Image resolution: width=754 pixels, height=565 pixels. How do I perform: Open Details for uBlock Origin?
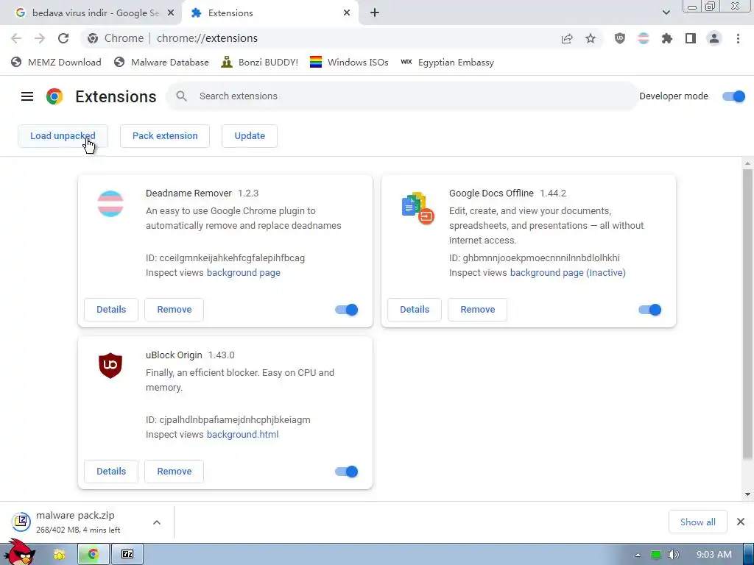[x=111, y=472]
